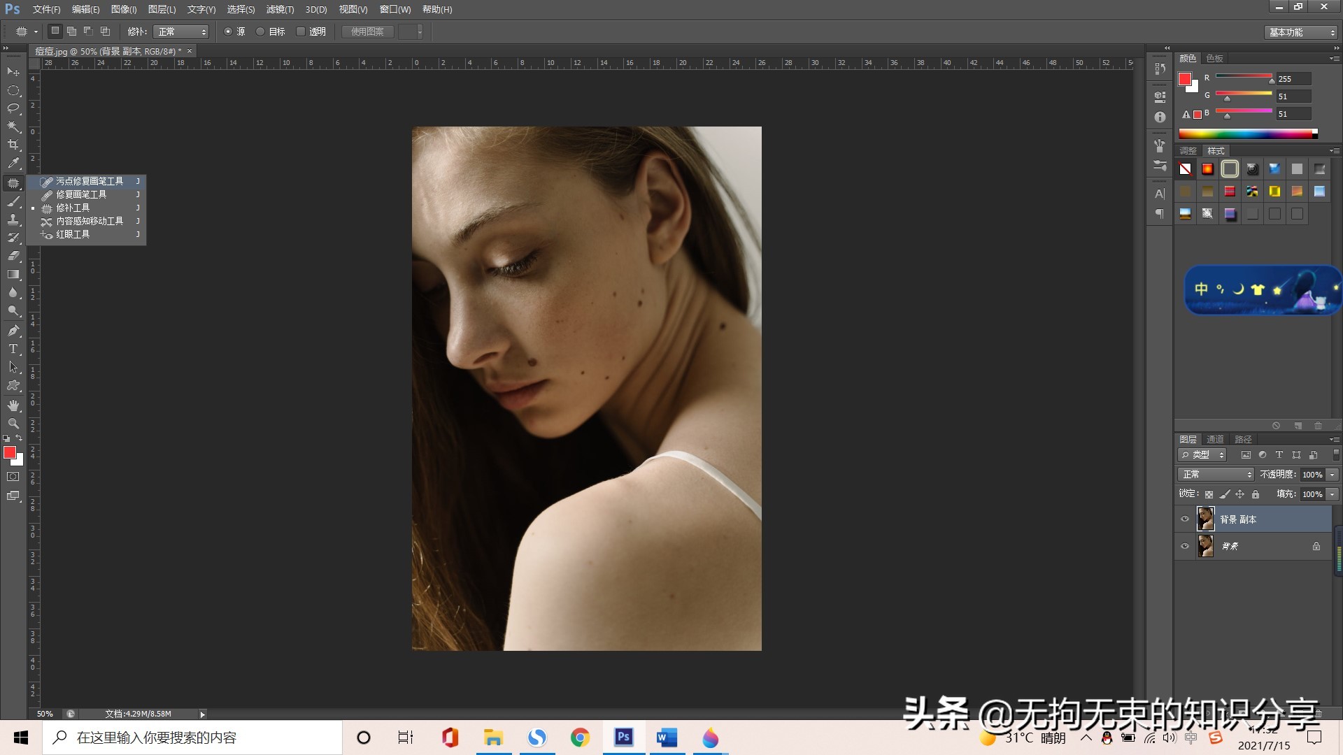The height and width of the screenshot is (755, 1343).
Task: Switch to the 通道 tab
Action: coord(1215,439)
